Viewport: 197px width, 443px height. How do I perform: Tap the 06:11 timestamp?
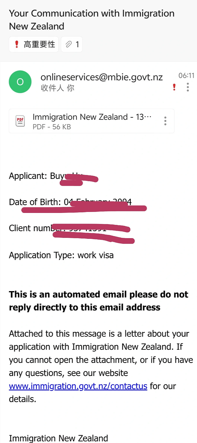click(x=186, y=76)
